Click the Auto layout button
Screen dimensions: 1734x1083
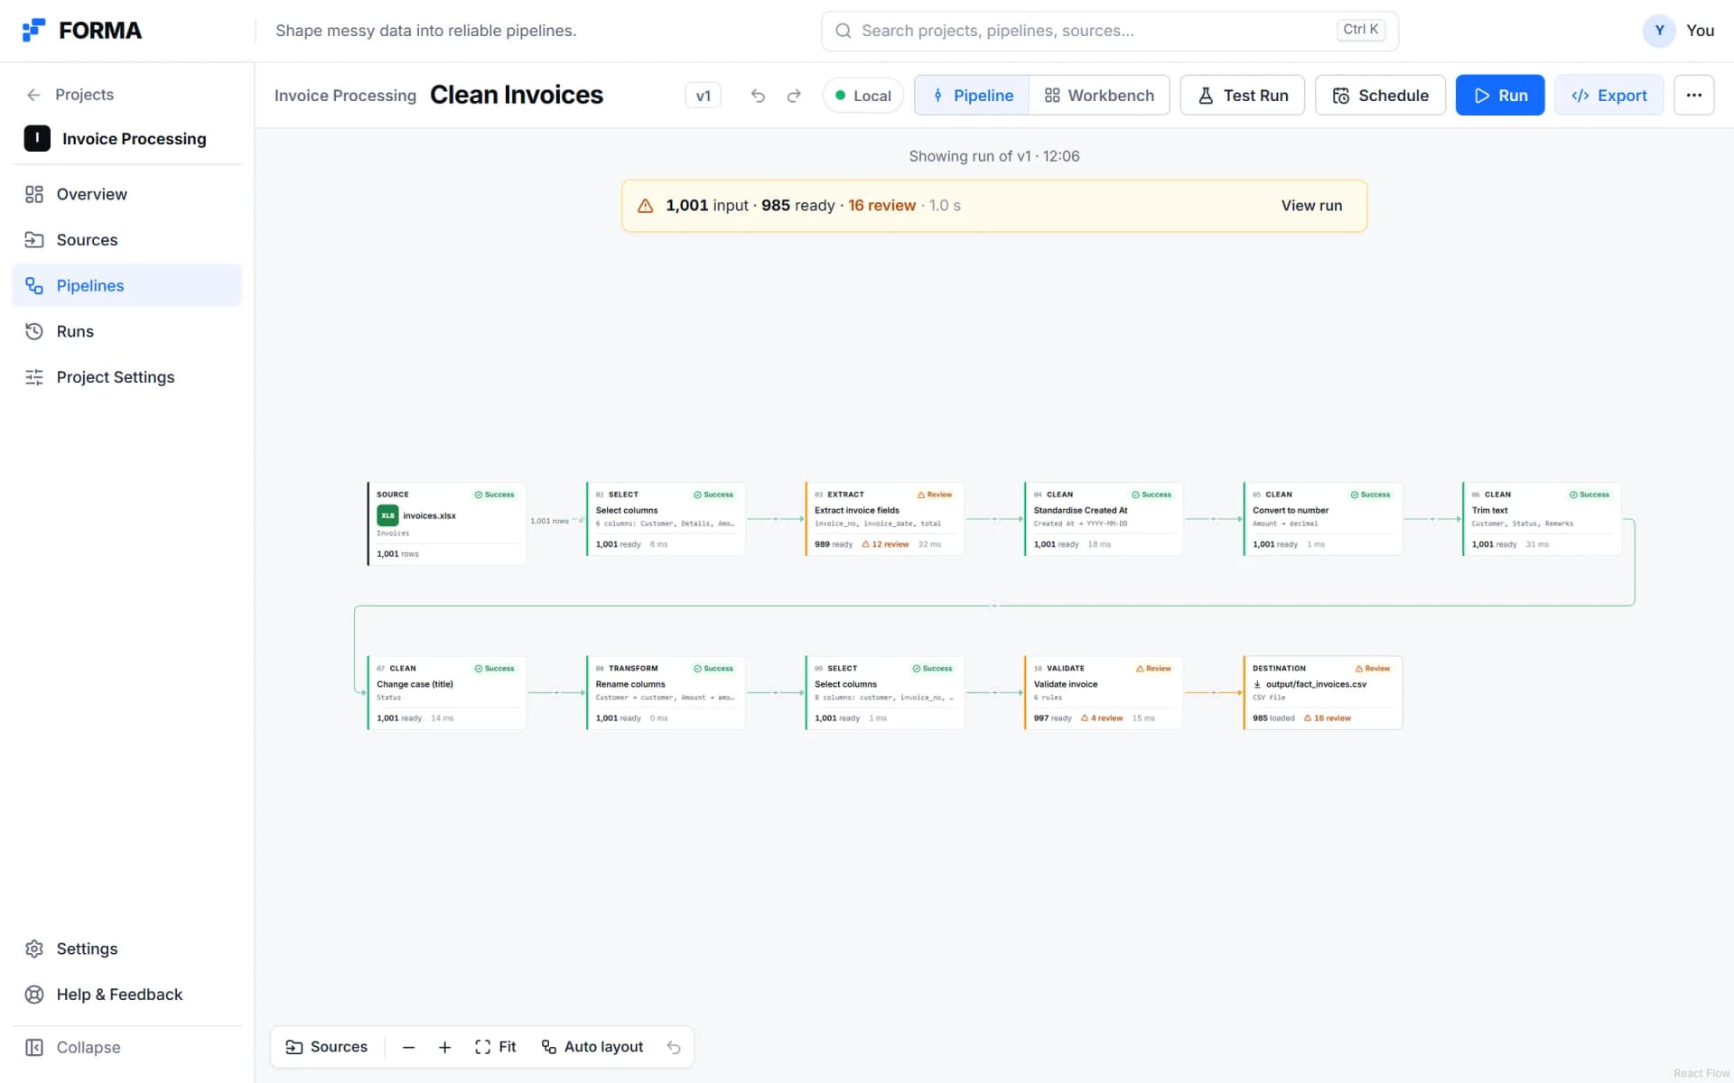592,1047
